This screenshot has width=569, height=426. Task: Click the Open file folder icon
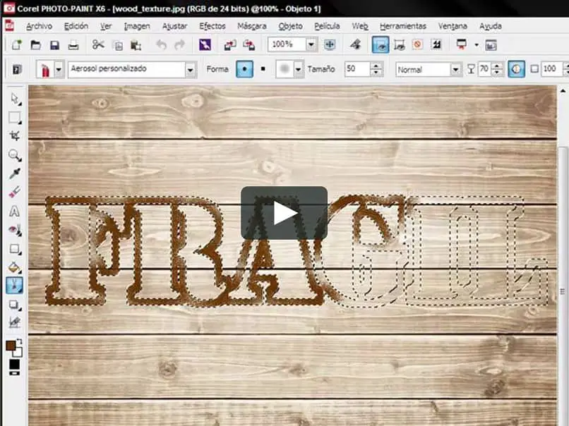(x=35, y=45)
